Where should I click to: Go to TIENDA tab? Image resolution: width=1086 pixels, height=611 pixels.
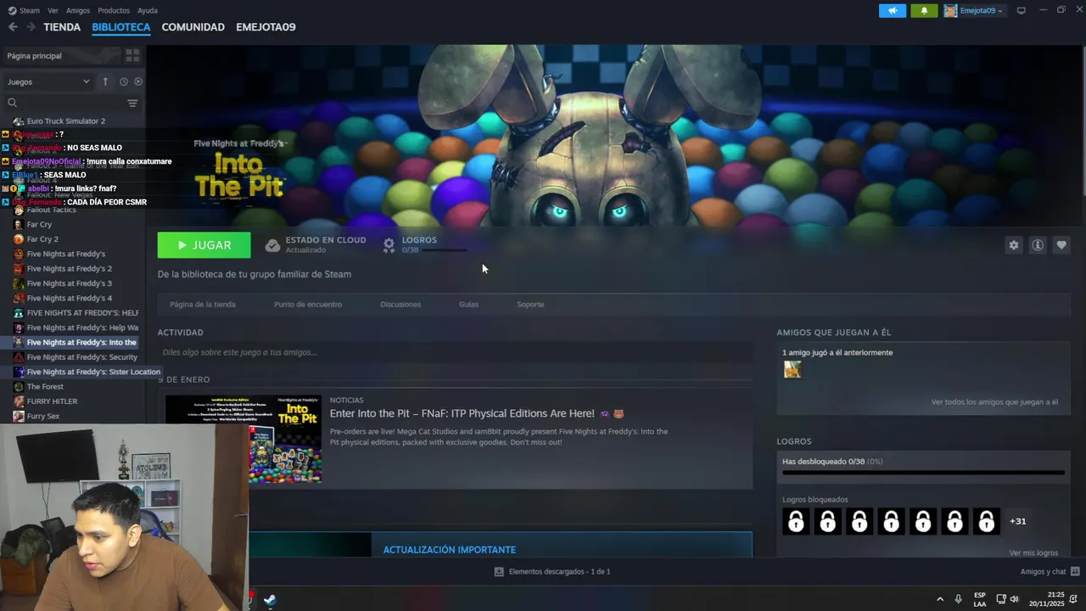pos(62,27)
